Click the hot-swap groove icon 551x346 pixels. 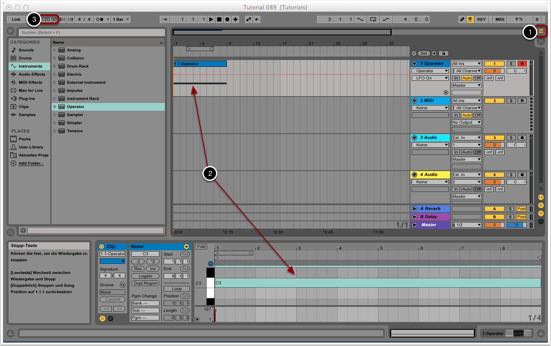122,285
